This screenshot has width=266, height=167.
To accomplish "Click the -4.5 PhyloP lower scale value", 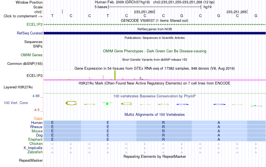I will click(36, 110).
